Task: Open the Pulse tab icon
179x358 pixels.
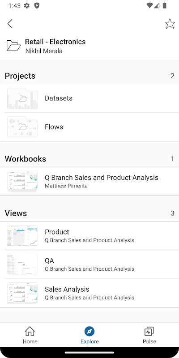Action: [x=149, y=331]
